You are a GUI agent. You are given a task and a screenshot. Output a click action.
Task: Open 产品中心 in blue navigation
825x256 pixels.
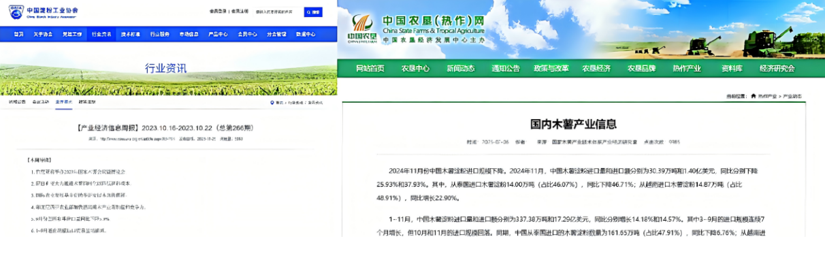[x=218, y=34]
